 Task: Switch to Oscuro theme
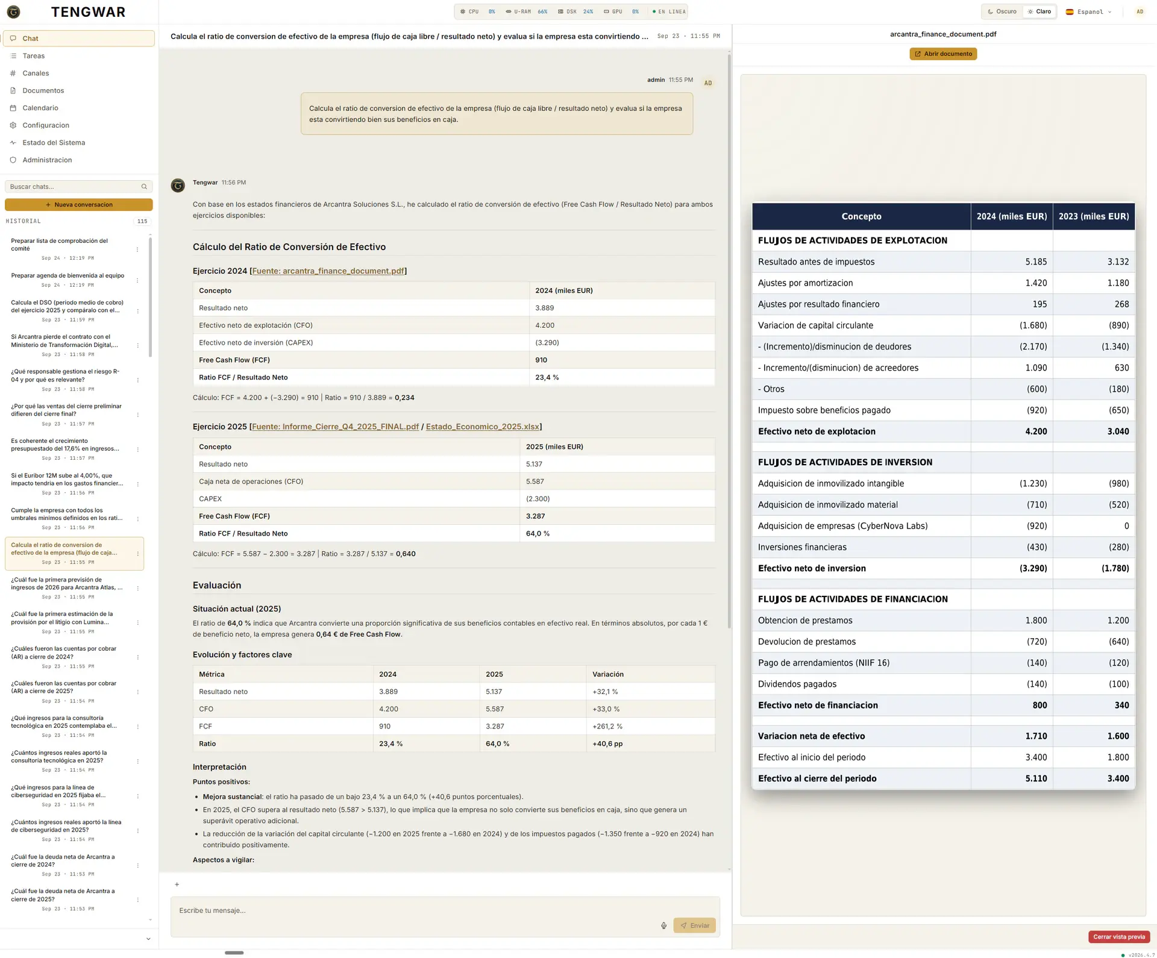click(x=1002, y=11)
